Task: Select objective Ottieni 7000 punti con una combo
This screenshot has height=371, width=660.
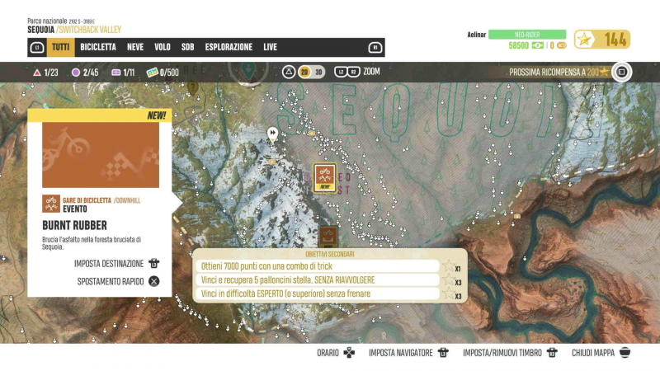Action: coord(317,265)
